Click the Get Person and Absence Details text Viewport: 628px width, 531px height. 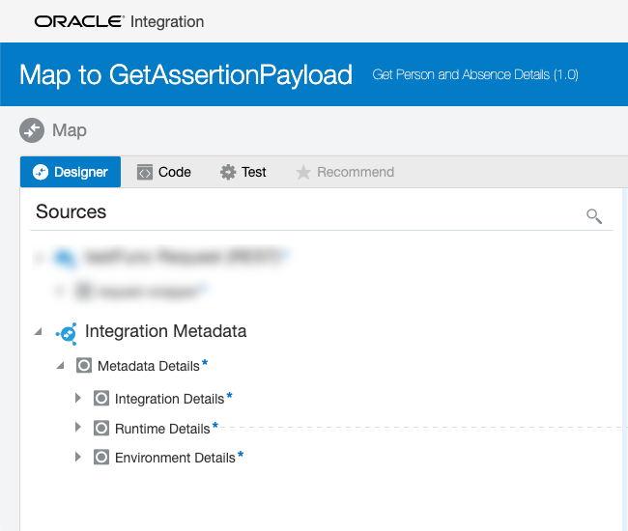(474, 75)
